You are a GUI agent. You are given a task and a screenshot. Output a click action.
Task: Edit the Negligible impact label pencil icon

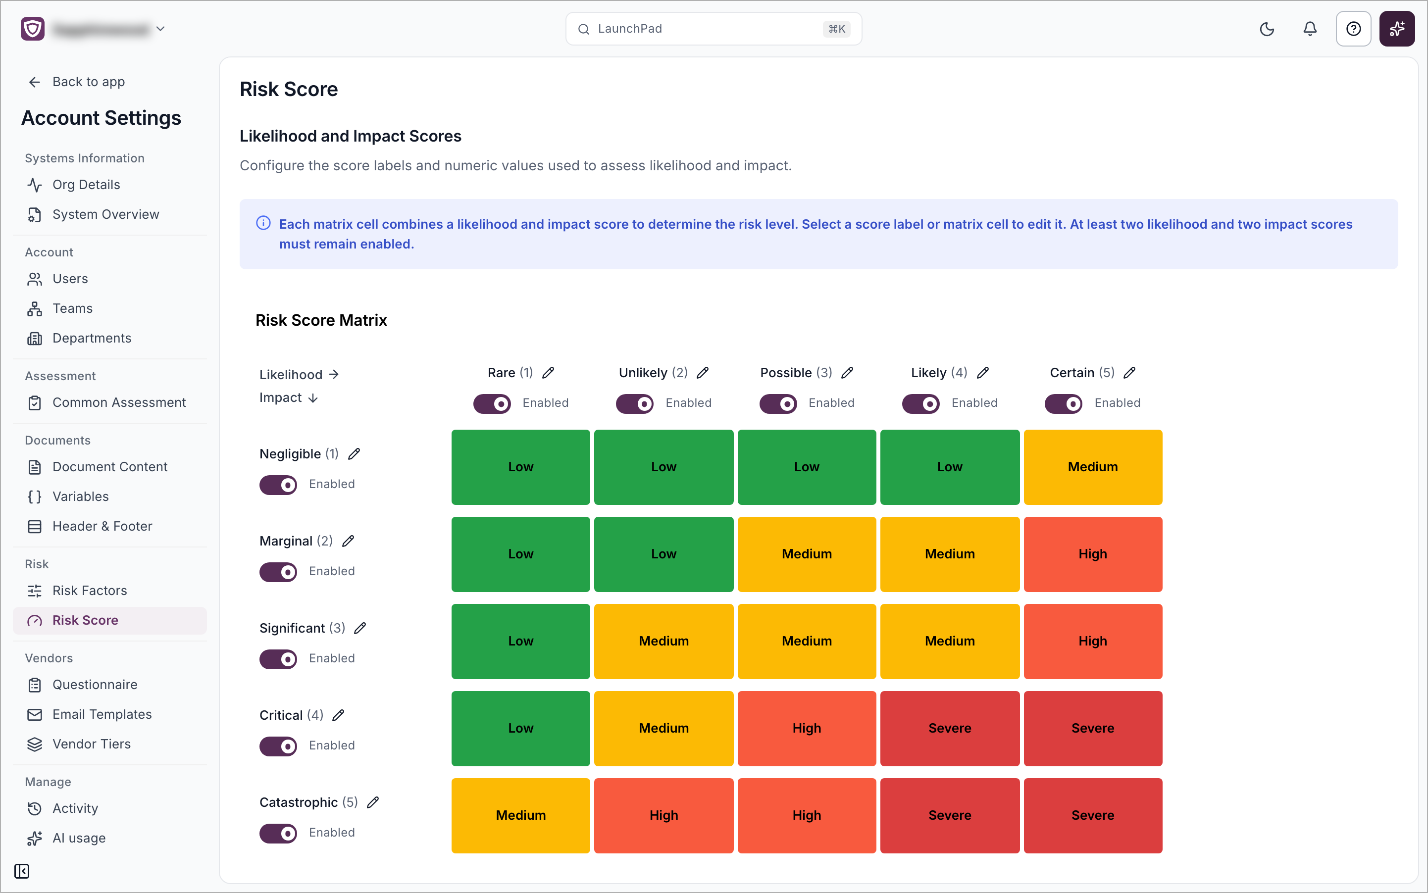pyautogui.click(x=354, y=453)
